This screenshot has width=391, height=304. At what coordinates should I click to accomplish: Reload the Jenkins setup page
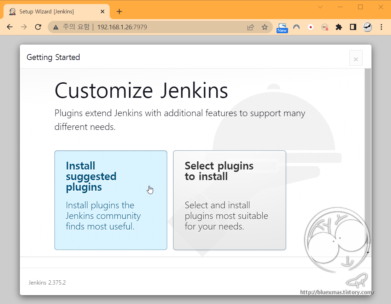click(38, 27)
